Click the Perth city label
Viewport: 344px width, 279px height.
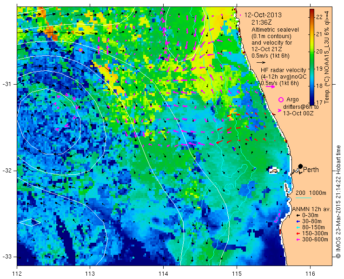[x=311, y=170]
